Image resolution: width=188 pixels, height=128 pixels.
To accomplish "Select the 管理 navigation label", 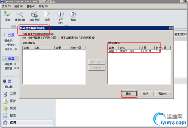I will (13, 123).
